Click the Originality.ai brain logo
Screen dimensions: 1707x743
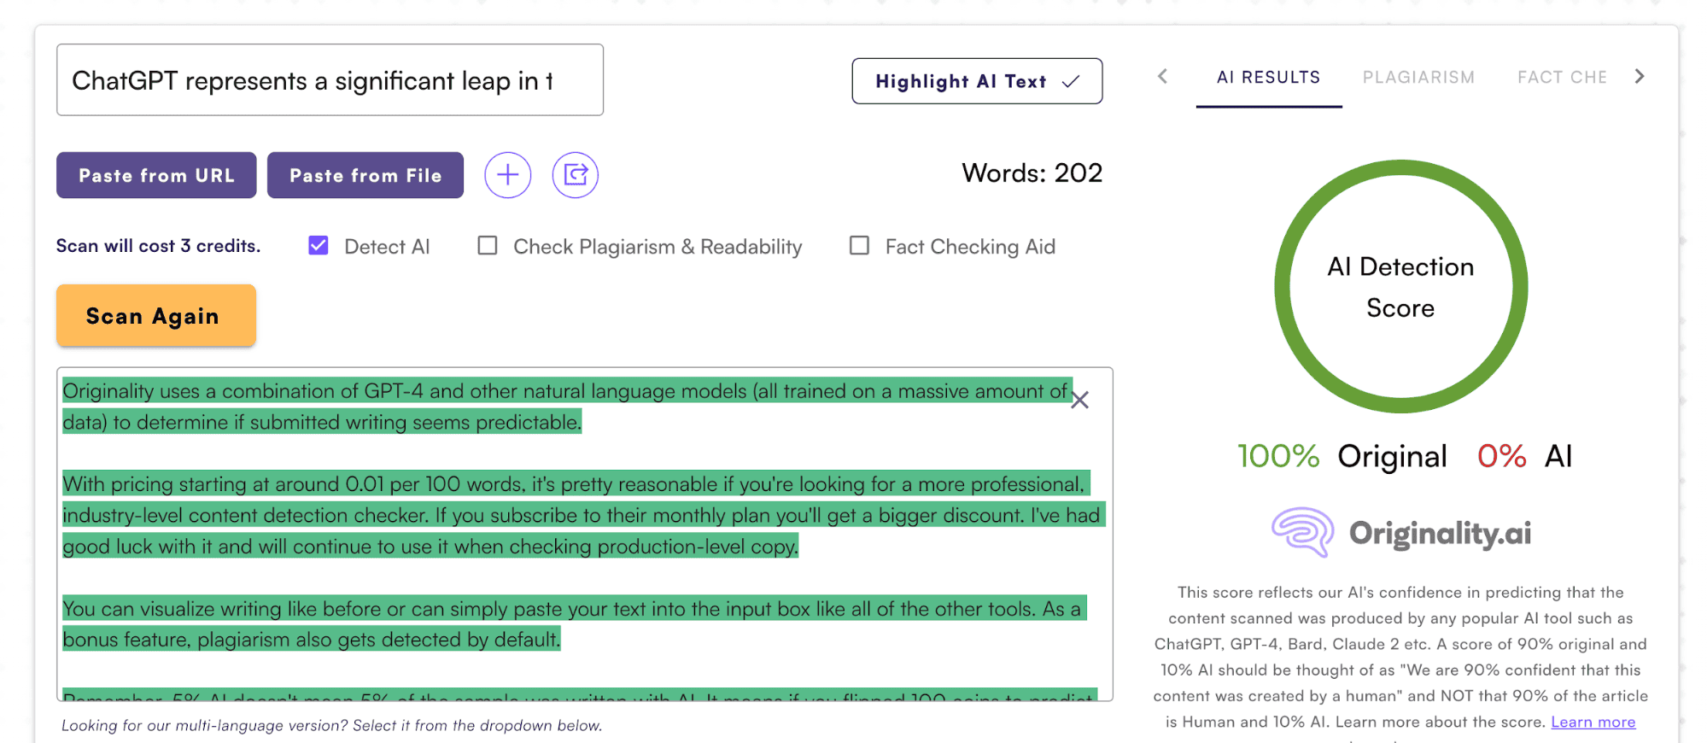point(1302,532)
